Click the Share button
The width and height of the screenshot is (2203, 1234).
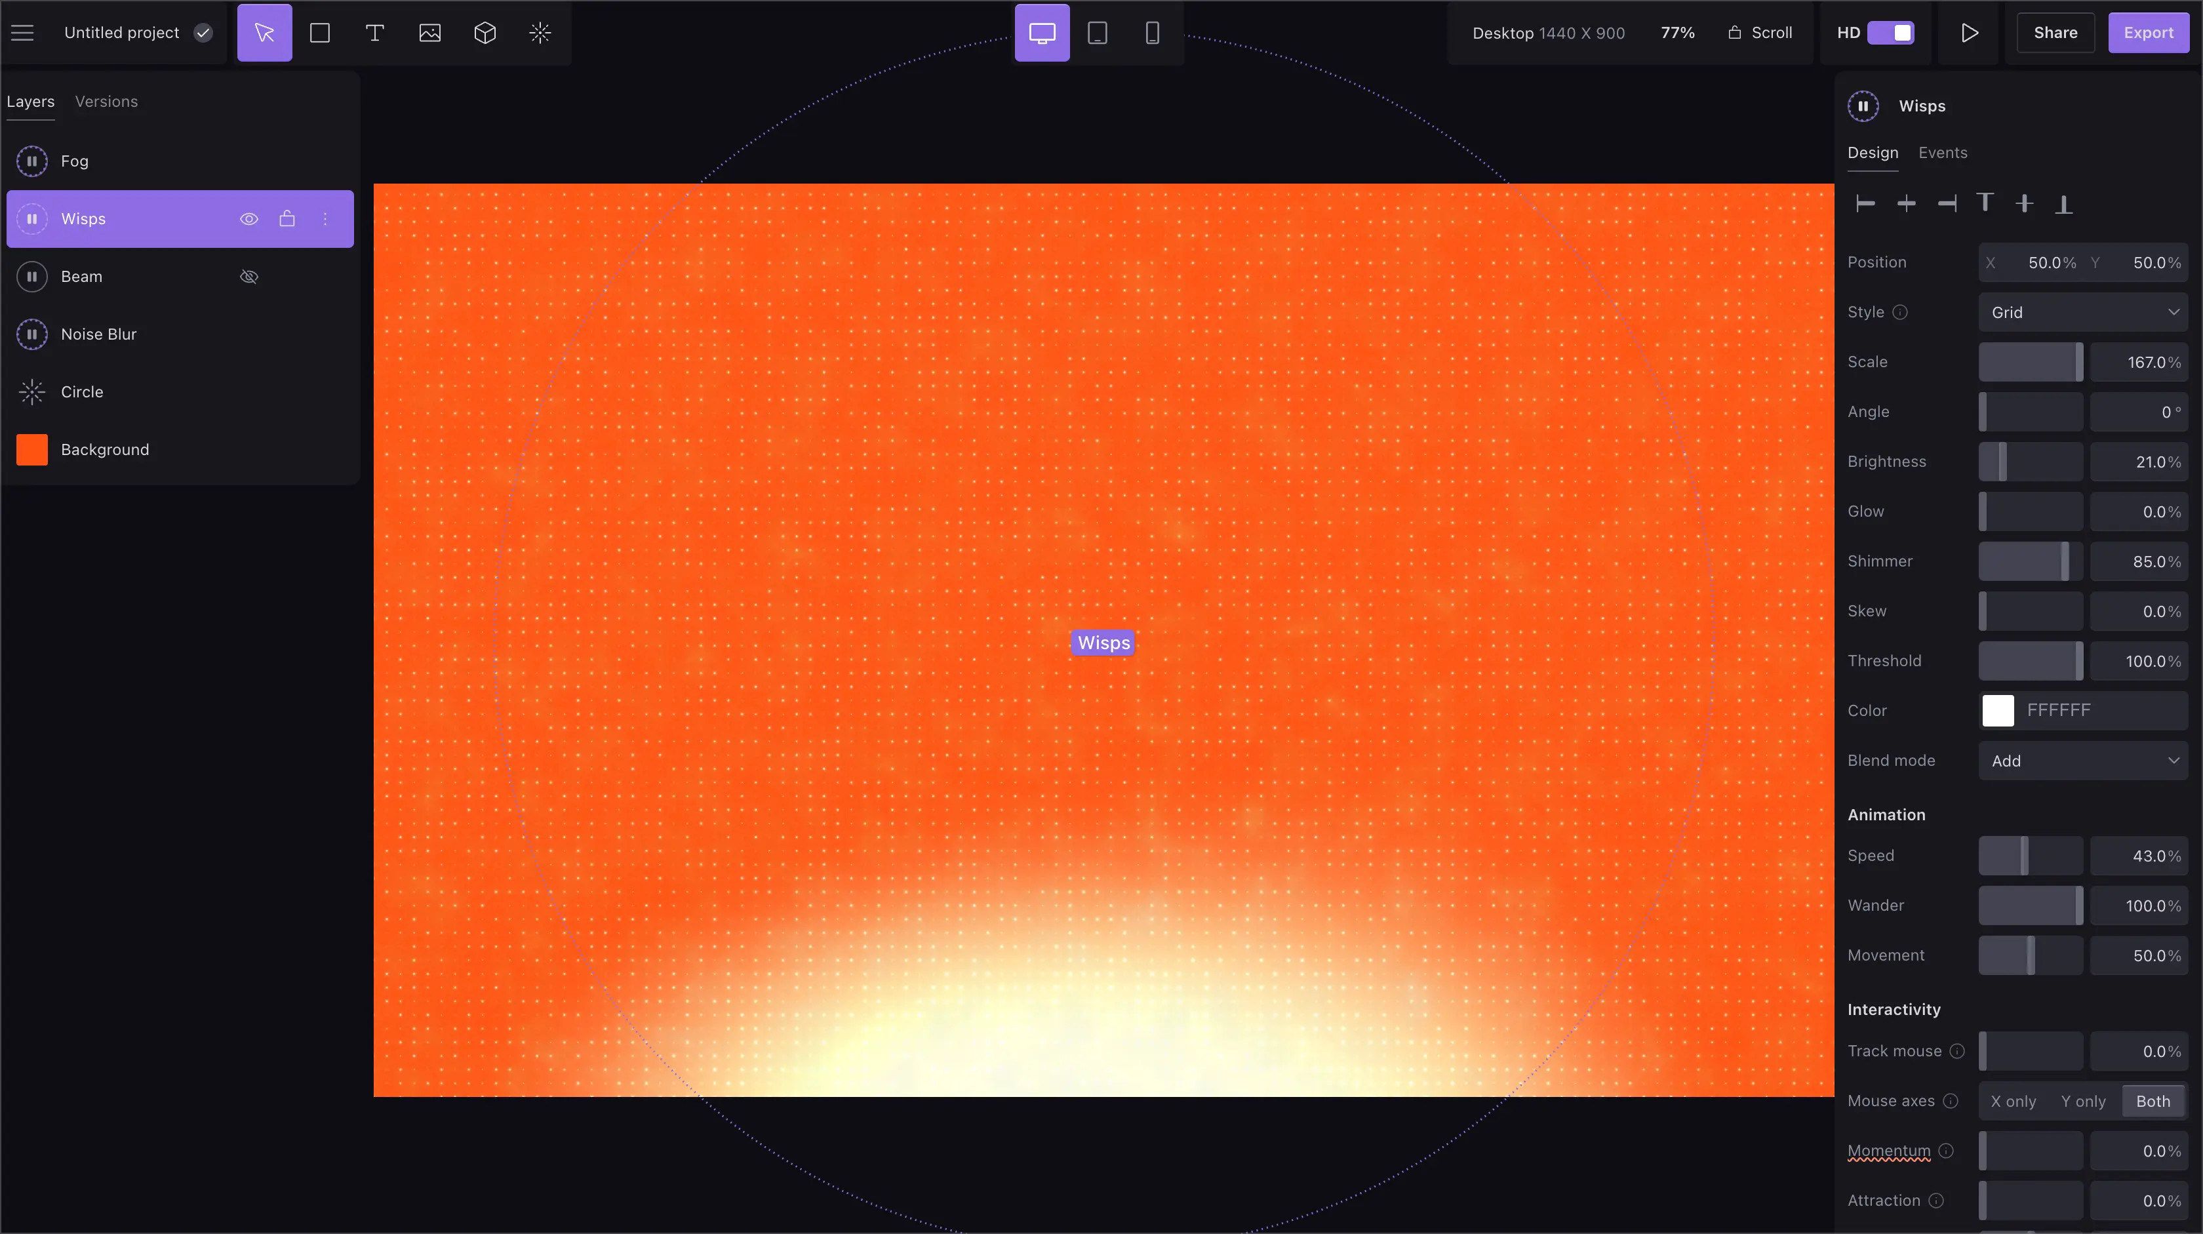2055,33
